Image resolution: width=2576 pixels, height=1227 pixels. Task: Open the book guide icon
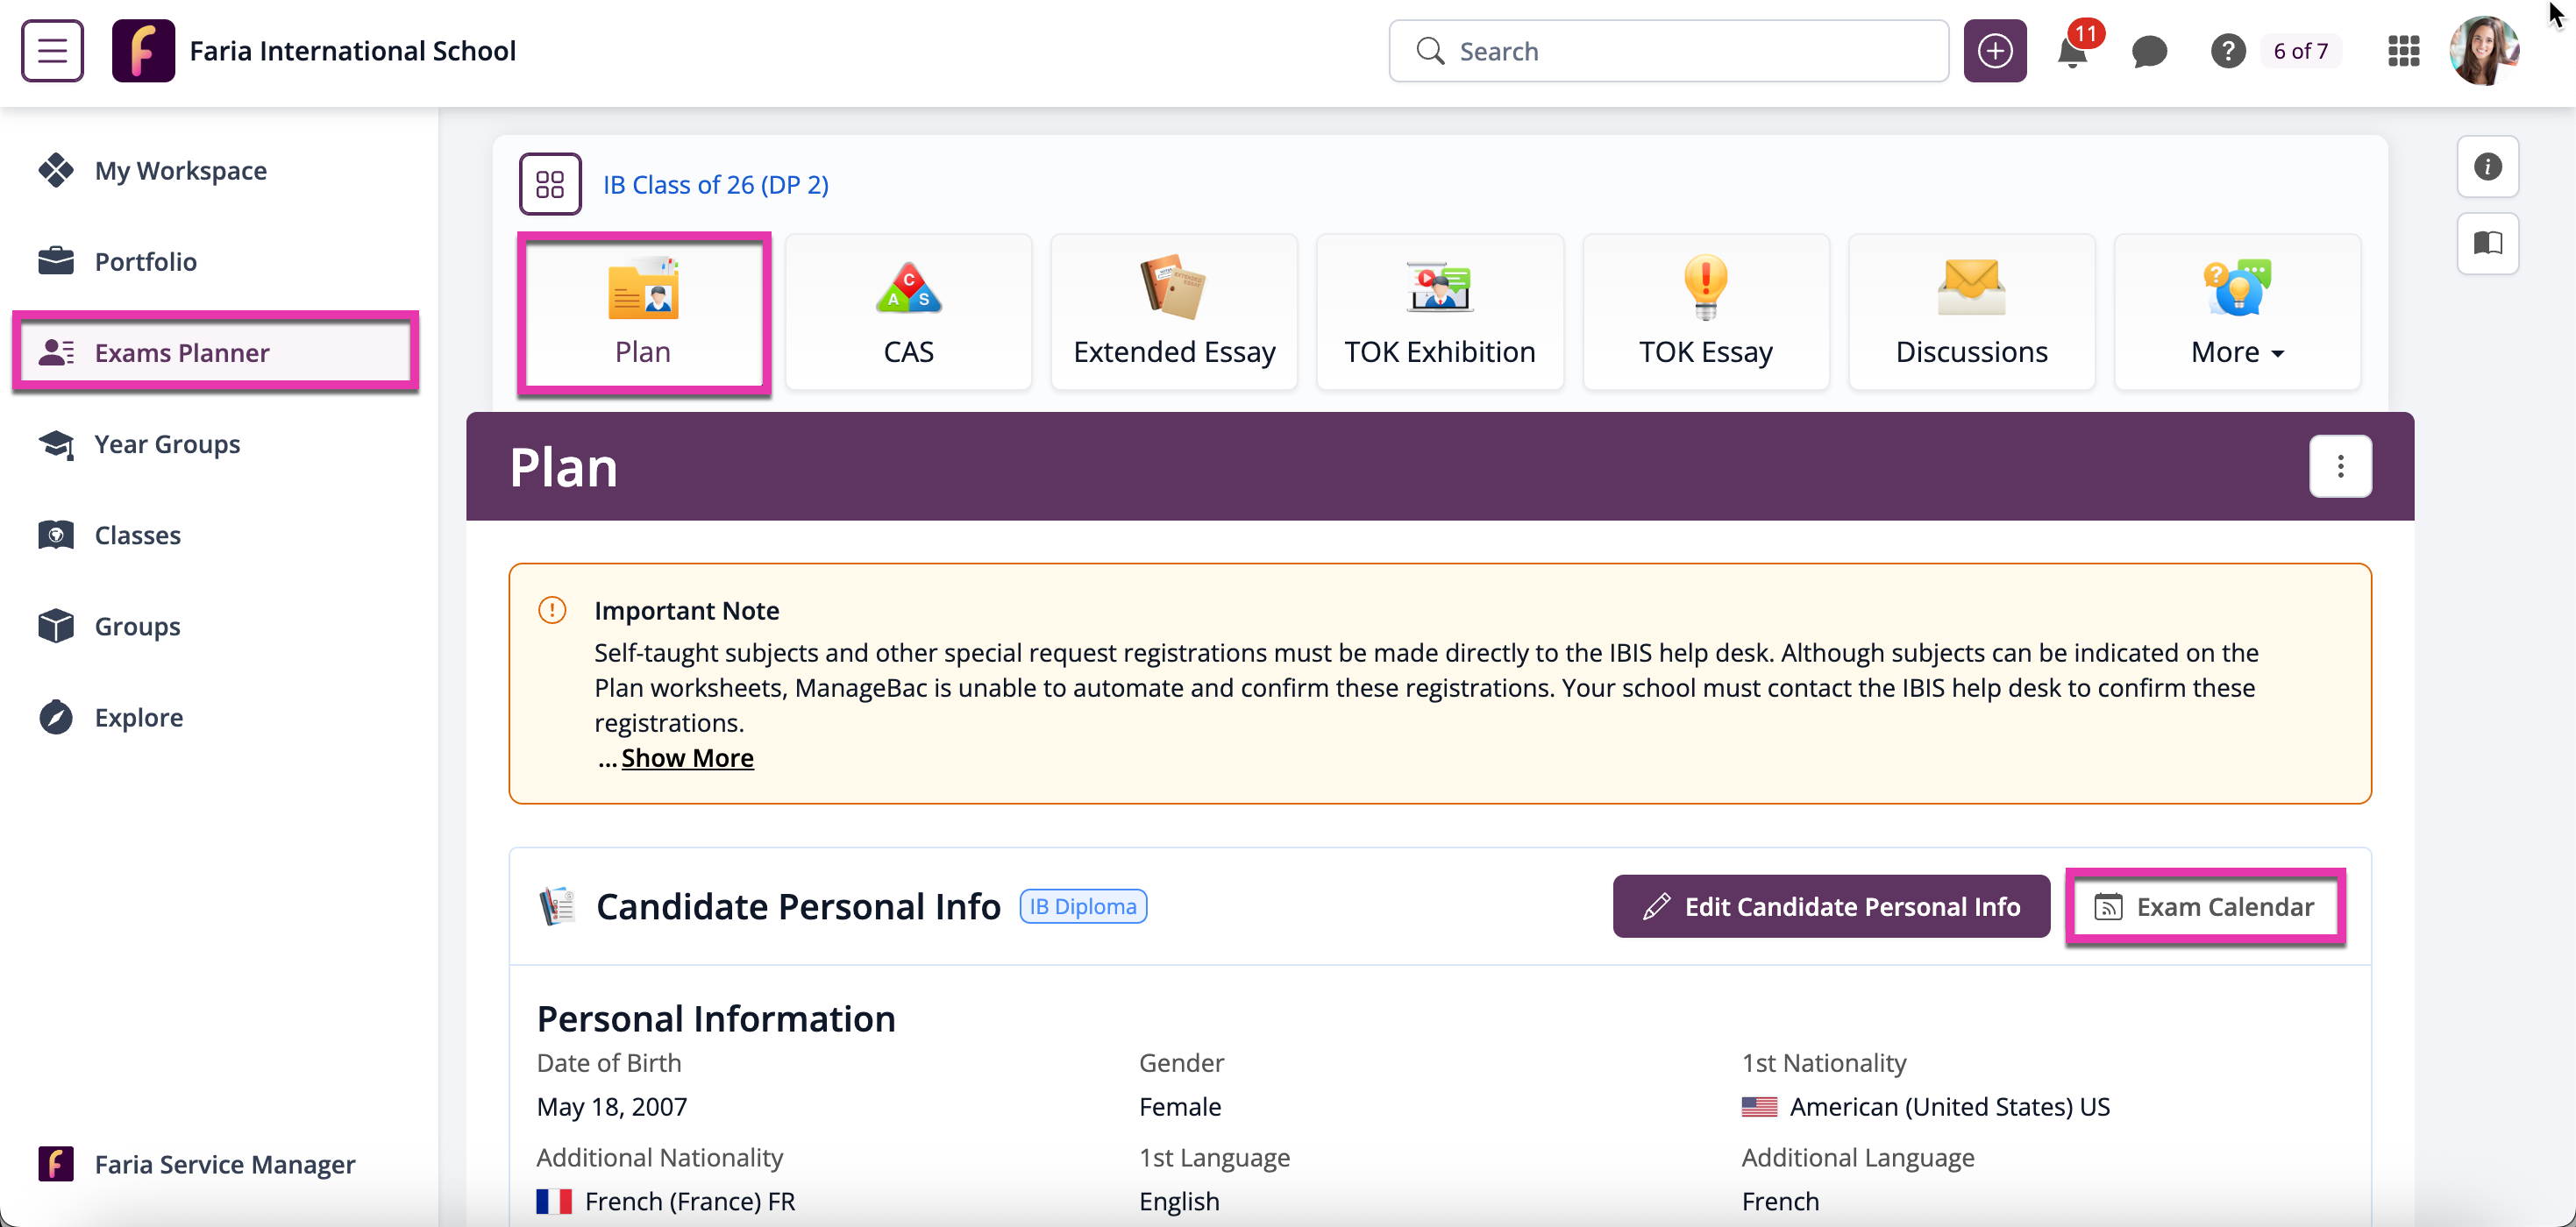click(x=2487, y=243)
